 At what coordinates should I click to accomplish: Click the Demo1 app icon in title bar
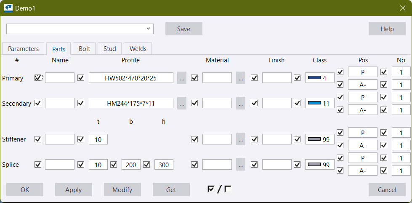pyautogui.click(x=8, y=8)
